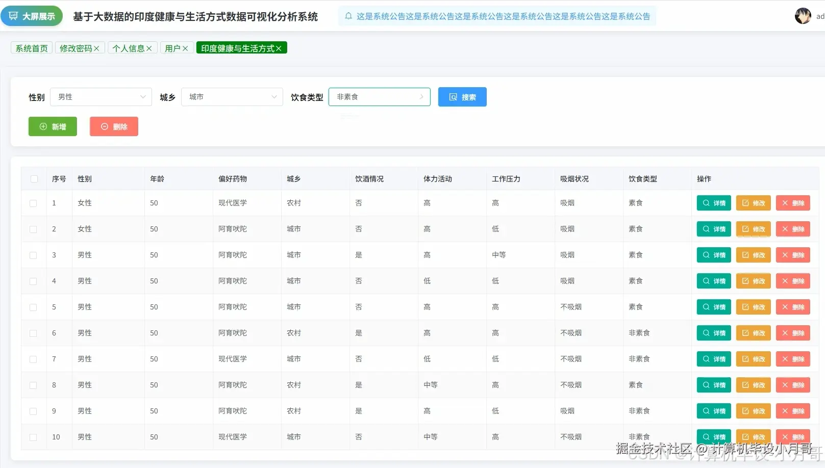The image size is (825, 468).
Task: Click 修改 edit for row 1
Action: tap(753, 203)
